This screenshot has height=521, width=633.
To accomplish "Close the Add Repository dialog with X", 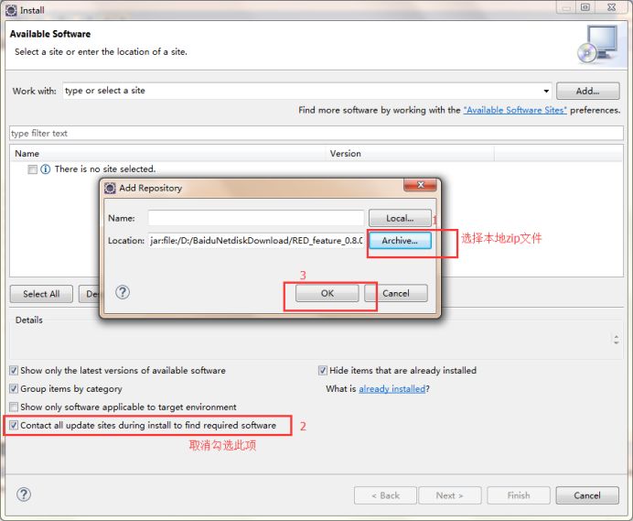I will (x=420, y=185).
